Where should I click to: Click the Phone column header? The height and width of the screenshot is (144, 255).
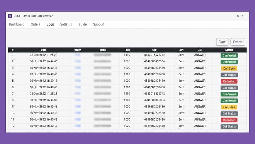point(102,50)
